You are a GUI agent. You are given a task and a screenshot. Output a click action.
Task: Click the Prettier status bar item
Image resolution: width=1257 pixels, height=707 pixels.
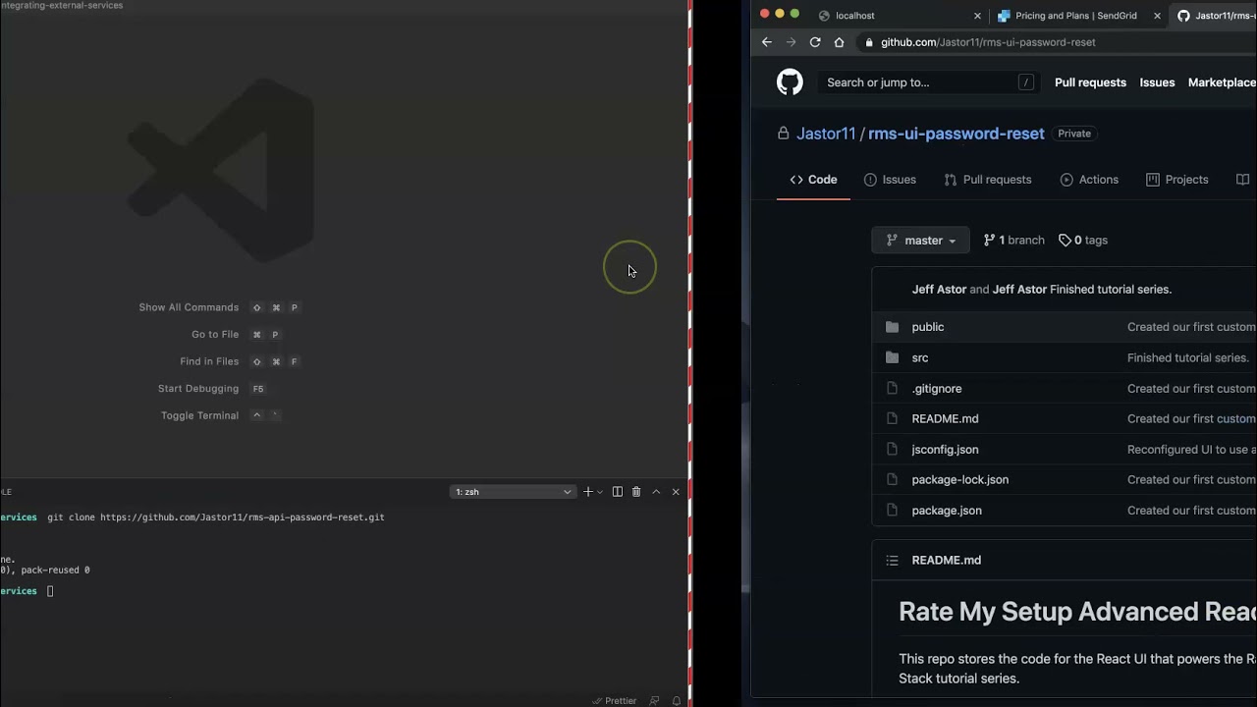[x=615, y=701]
